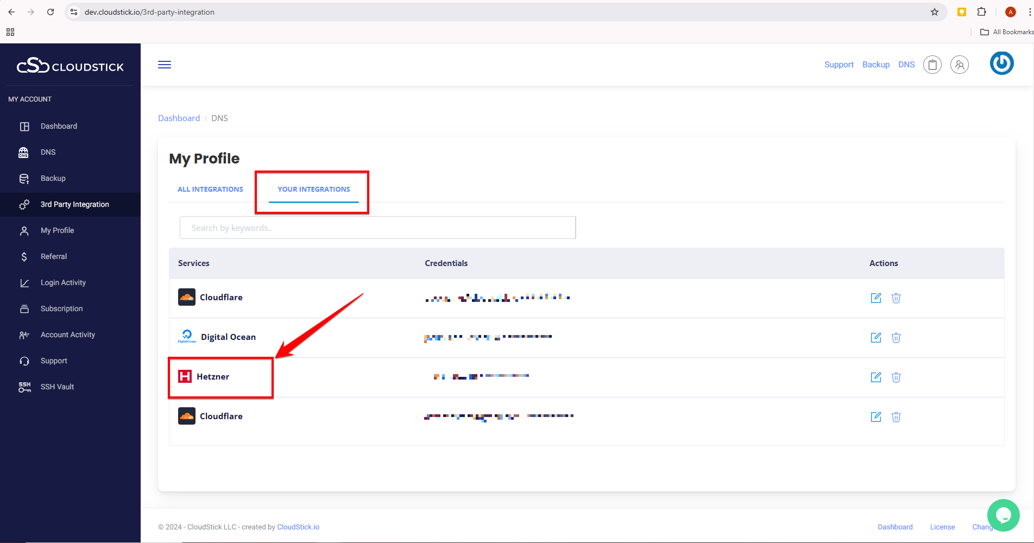Viewport: 1034px width, 543px height.
Task: Edit the Hetzner integration credentials
Action: [x=876, y=377]
